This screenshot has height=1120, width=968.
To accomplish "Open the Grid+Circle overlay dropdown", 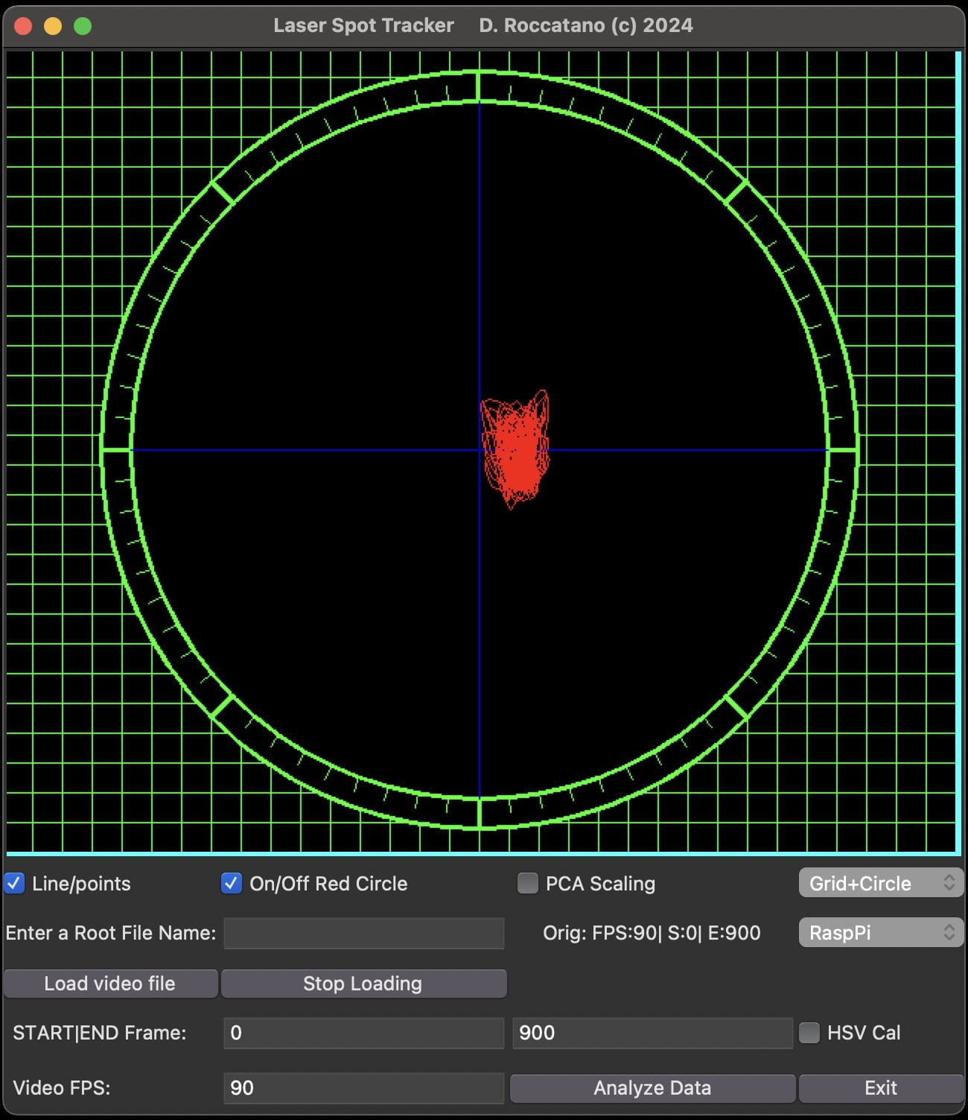I will 881,883.
